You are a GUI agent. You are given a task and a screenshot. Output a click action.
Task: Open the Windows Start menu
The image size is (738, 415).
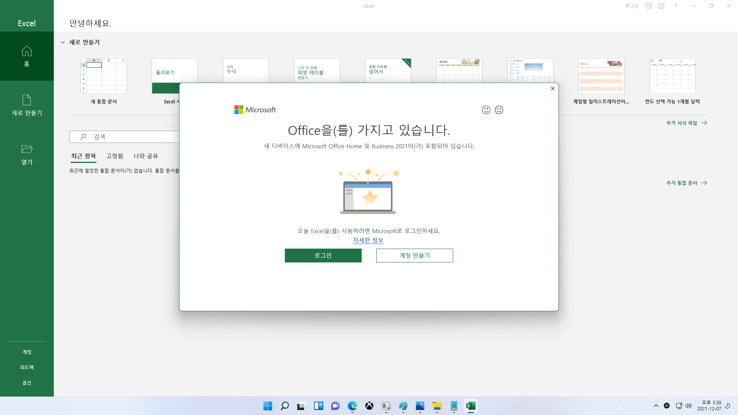[x=268, y=406]
